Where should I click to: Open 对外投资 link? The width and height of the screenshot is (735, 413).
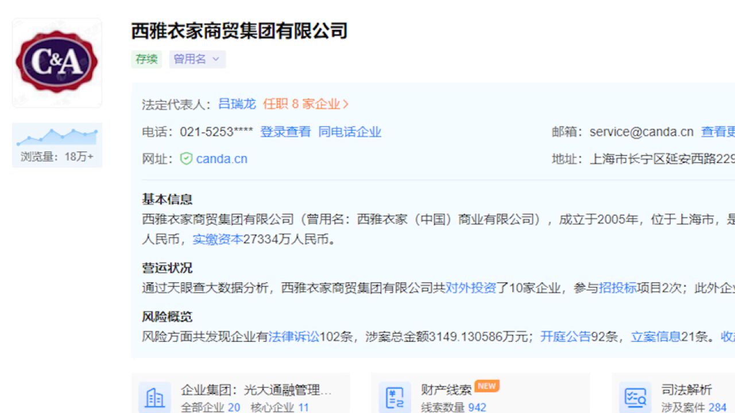pos(471,288)
